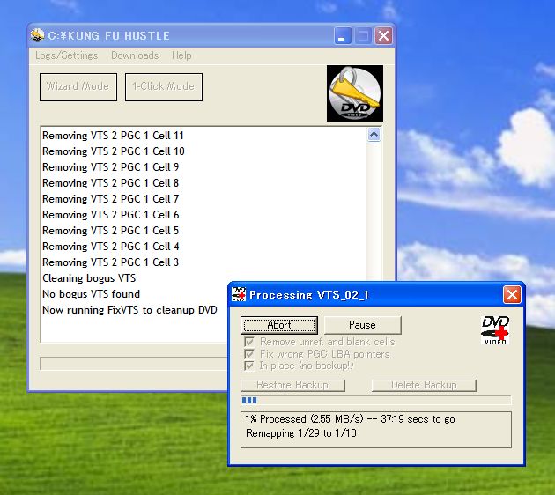Click the KUNG_FU_HUSTLE window title icon

coord(37,35)
